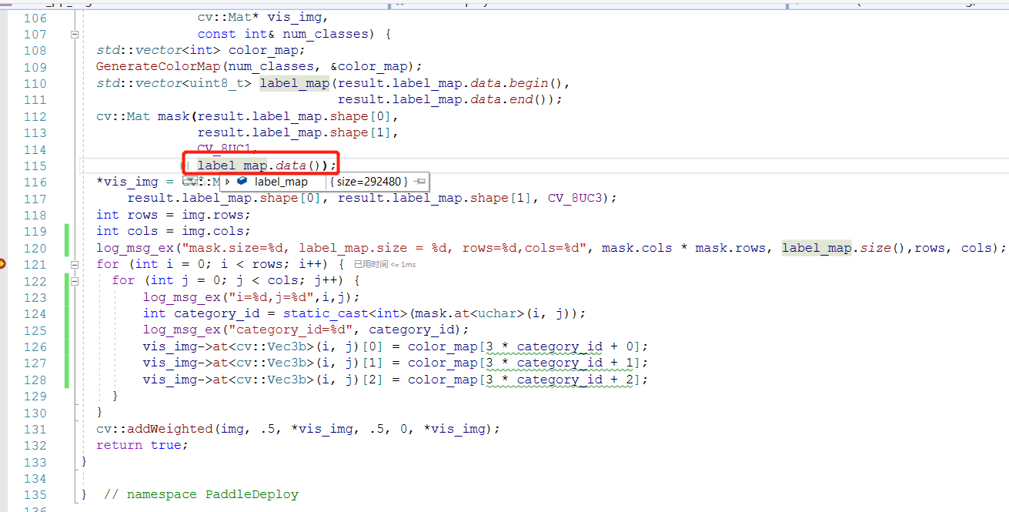1009x512 pixels.
Task: Click '*vis_img' at start of line 116
Action: click(x=127, y=182)
